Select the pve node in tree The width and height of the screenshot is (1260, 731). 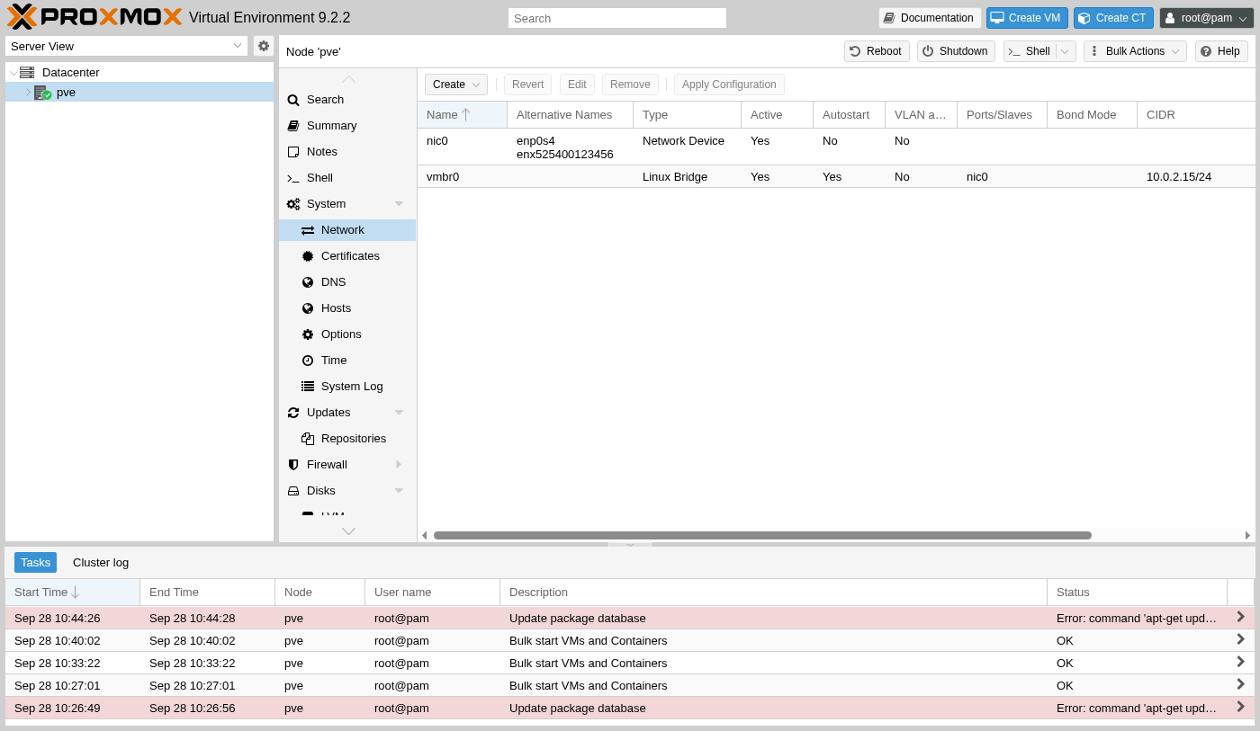(66, 92)
